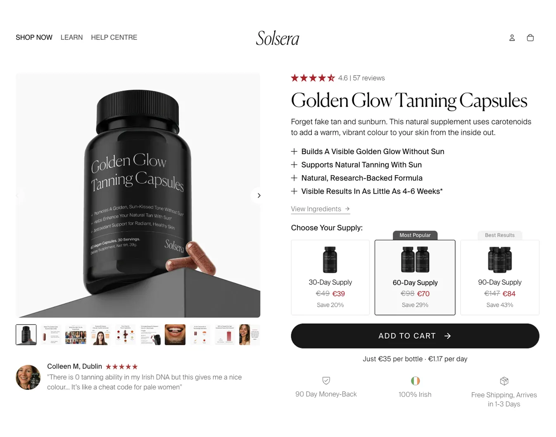
Task: Open the shopping bag icon
Action: (530, 38)
